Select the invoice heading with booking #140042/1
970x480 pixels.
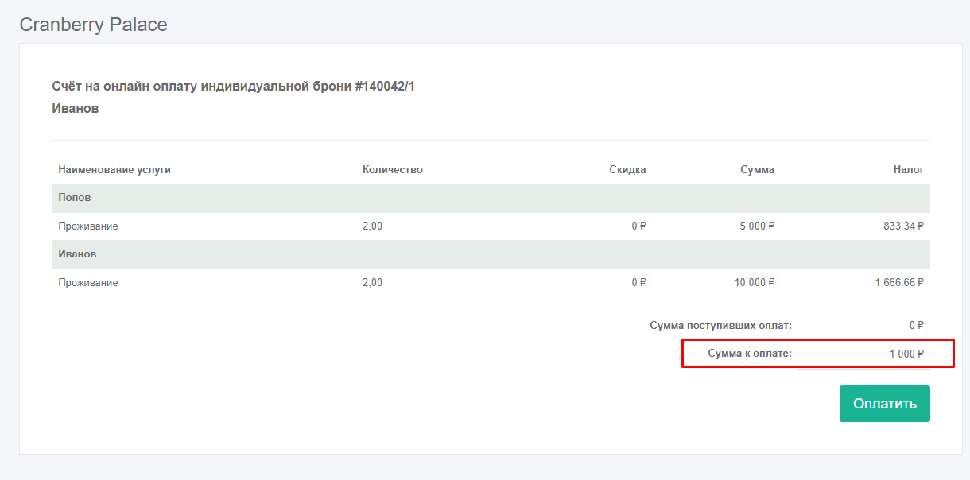pos(233,86)
